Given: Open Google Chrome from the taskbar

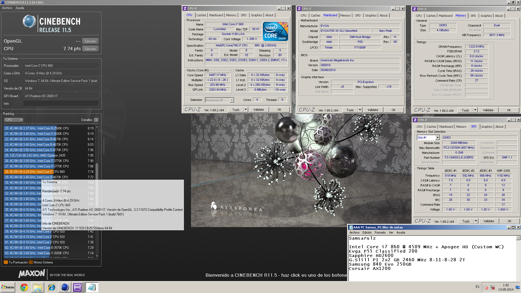Looking at the screenshot, I should pos(24,287).
